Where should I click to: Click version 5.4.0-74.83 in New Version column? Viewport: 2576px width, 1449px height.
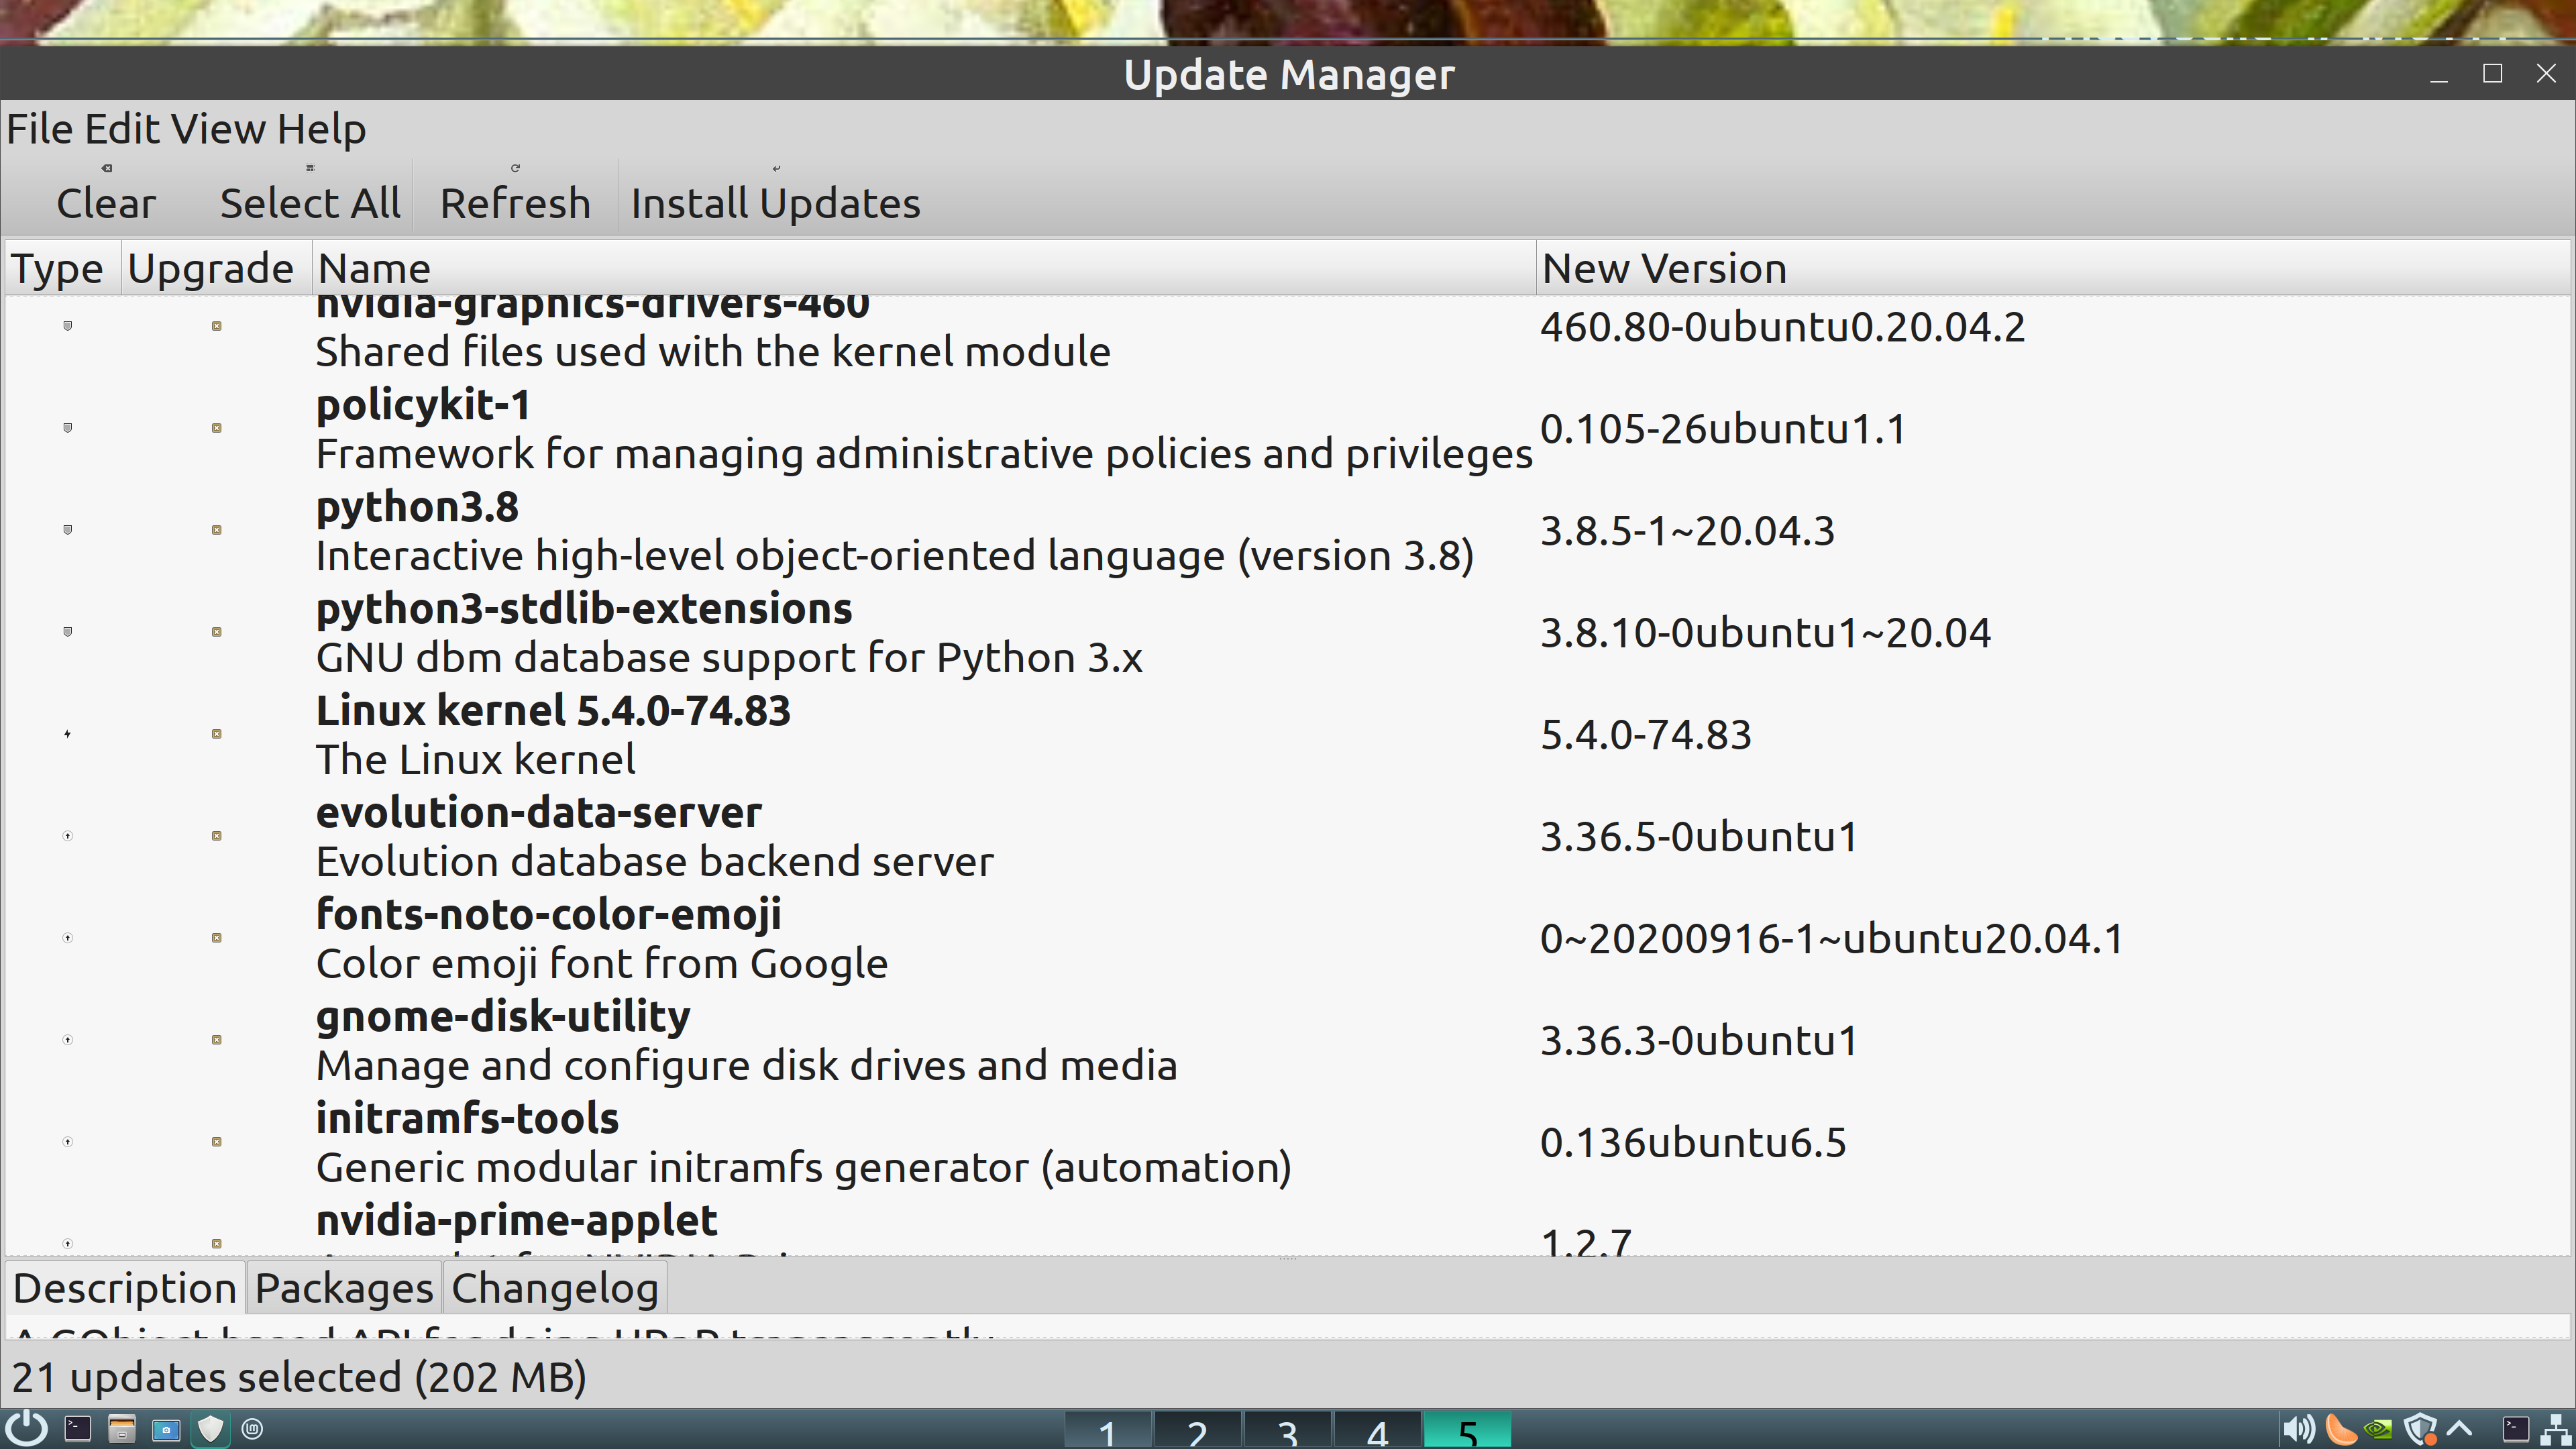tap(1646, 735)
